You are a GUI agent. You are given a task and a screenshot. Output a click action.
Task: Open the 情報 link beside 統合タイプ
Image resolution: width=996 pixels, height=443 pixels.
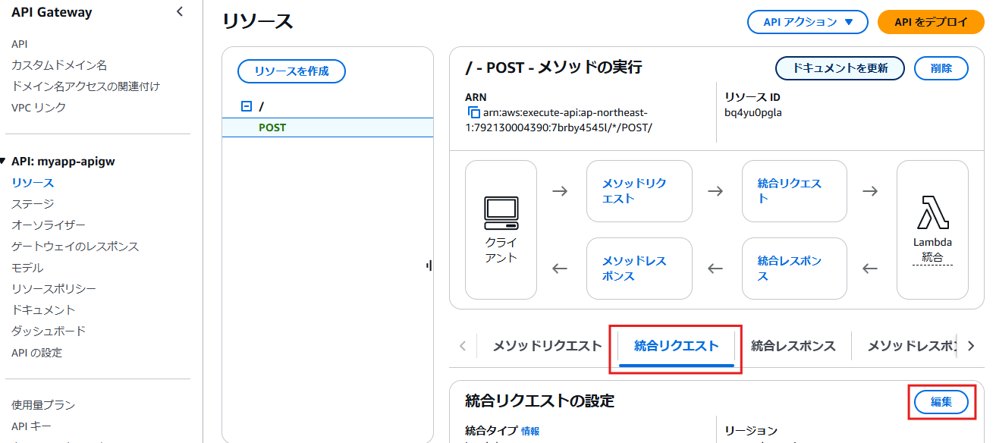coord(530,431)
